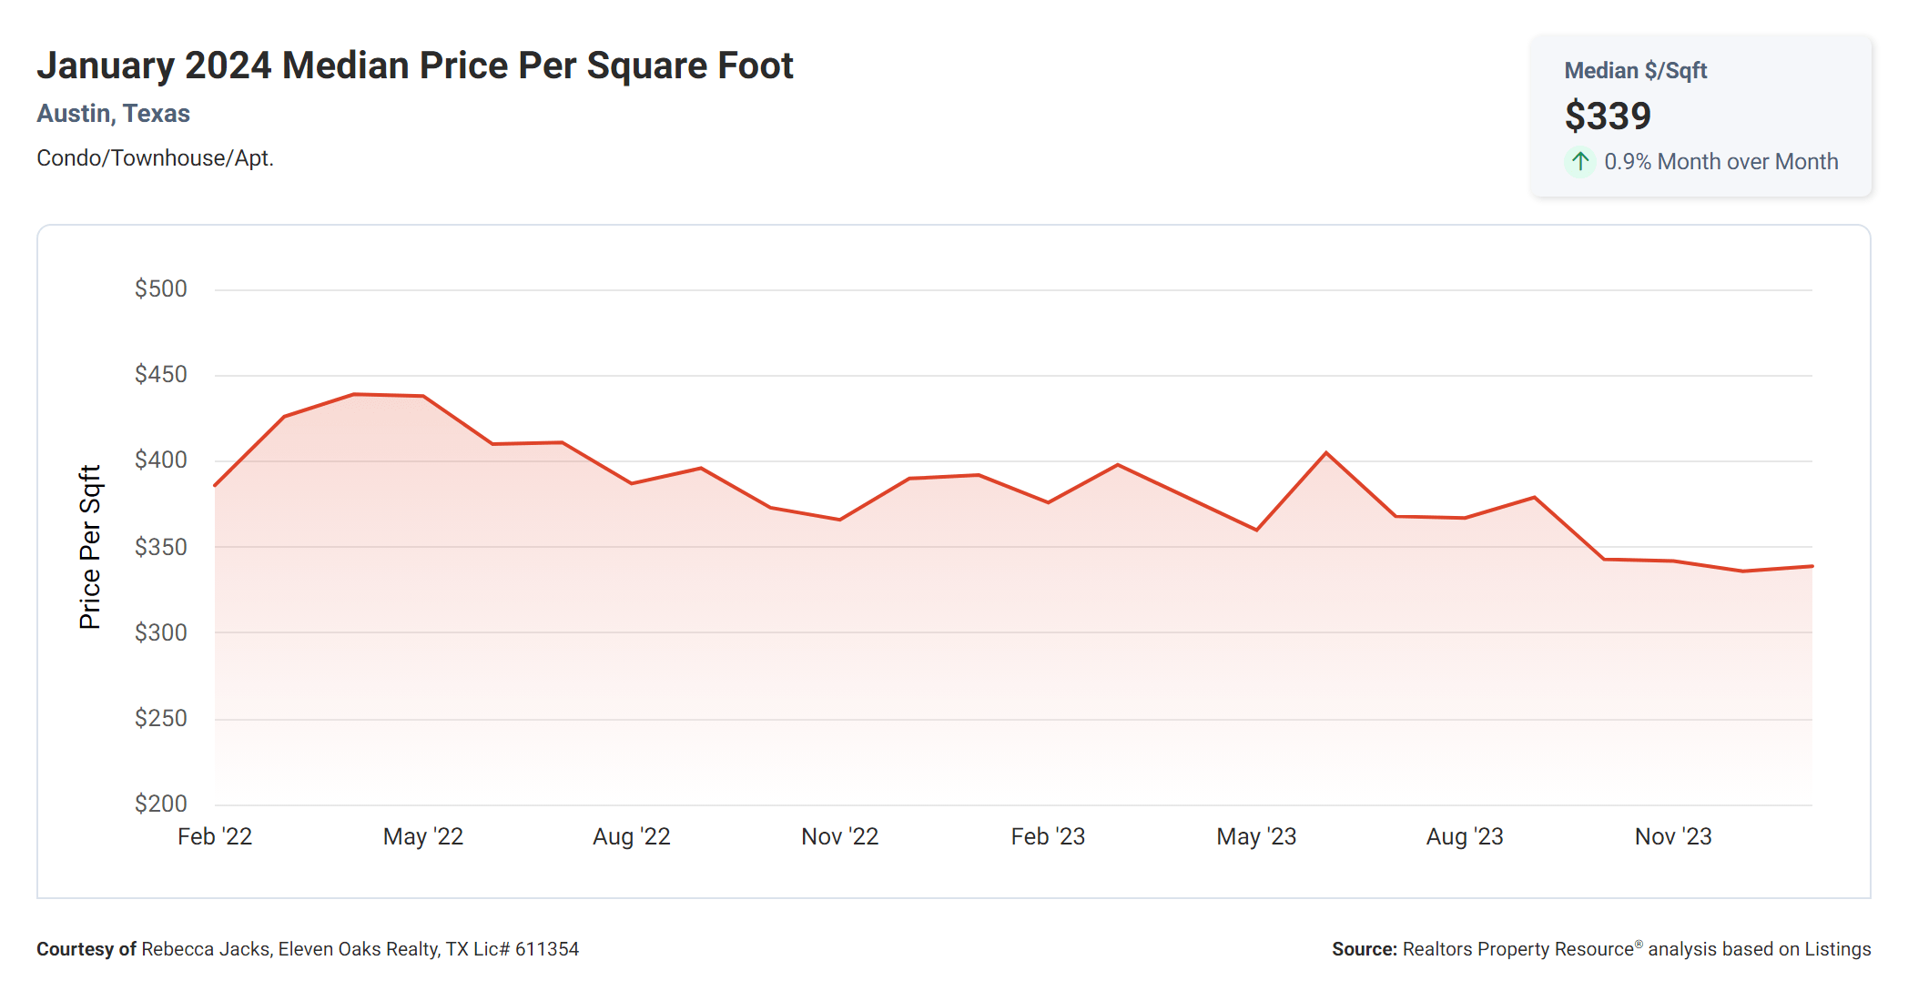Screen dimensions: 1908x1001
Task: Click the Aug '22 axis label
Action: (631, 836)
